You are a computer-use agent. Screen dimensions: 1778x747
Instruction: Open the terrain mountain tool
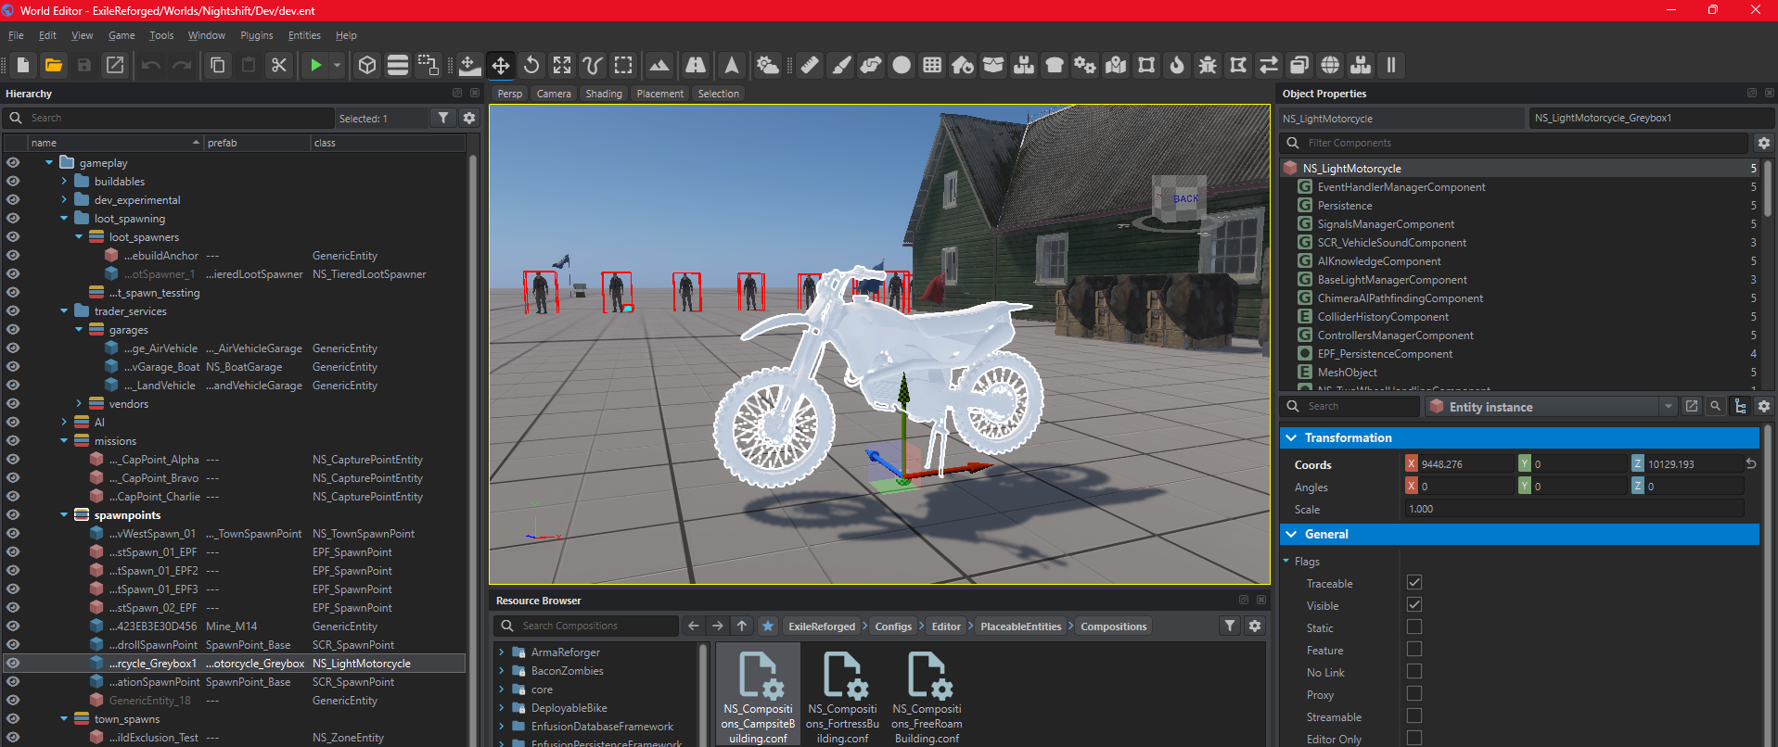point(659,65)
